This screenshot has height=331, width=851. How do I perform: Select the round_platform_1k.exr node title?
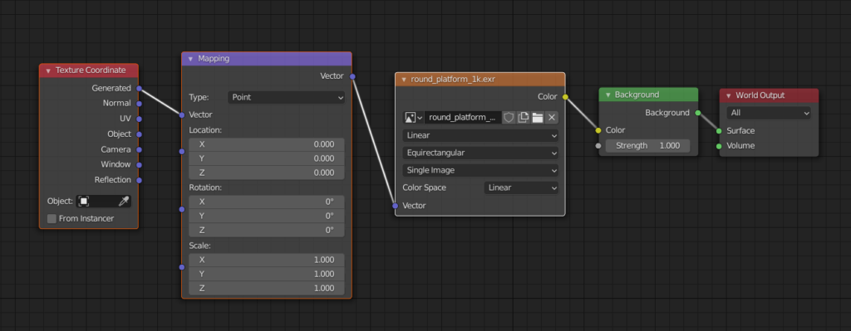(453, 79)
